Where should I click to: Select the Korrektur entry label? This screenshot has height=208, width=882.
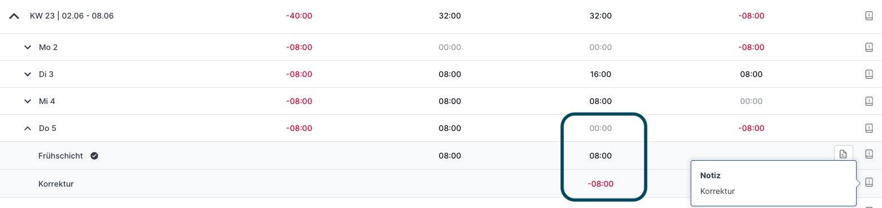pyautogui.click(x=56, y=184)
